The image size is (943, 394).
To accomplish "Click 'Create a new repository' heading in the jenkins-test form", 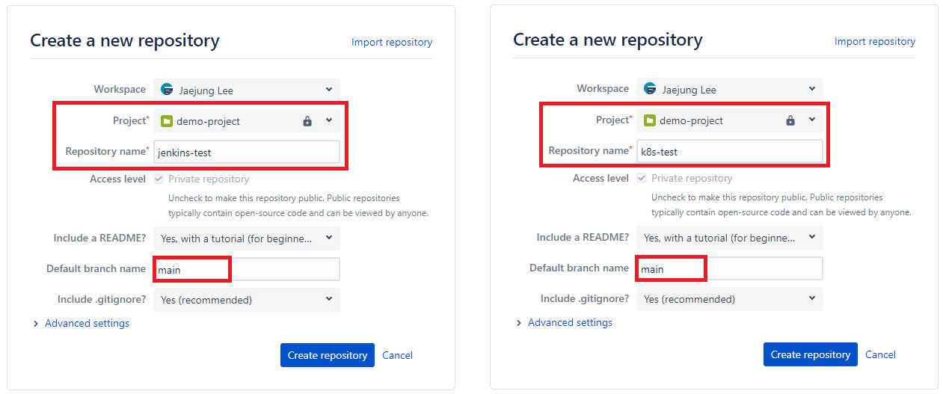I will (x=125, y=40).
